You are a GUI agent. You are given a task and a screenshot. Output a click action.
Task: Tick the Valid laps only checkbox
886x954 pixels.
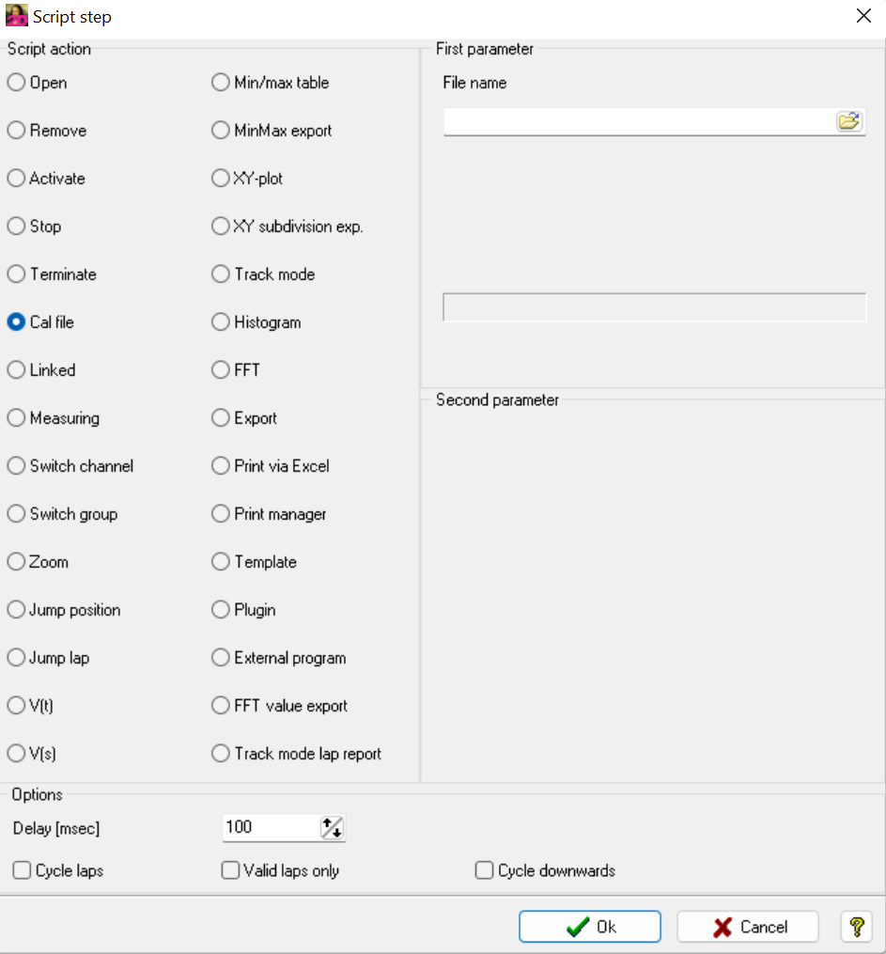click(230, 871)
